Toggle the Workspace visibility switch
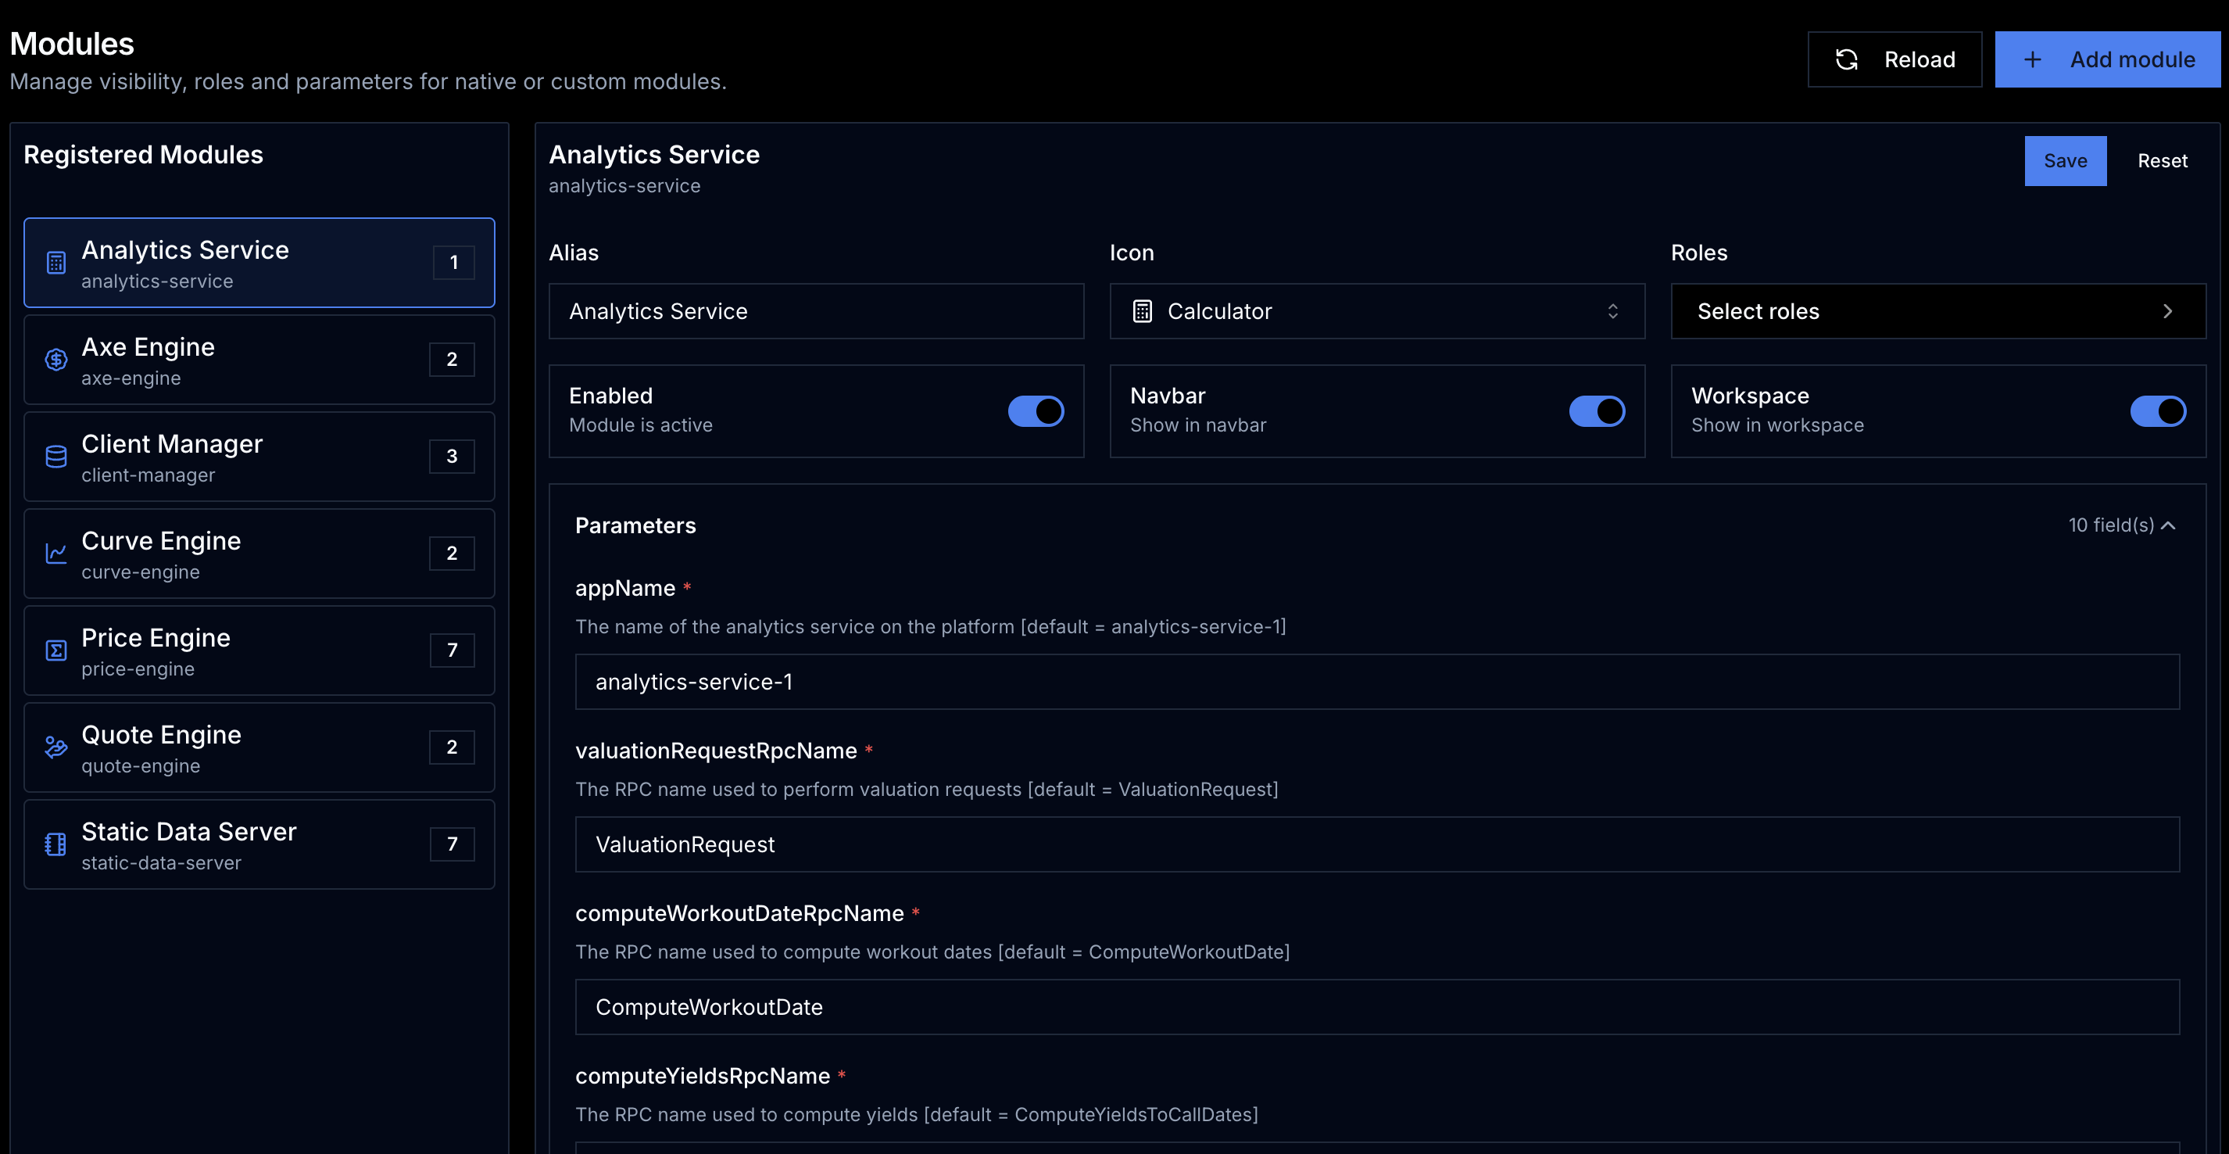 click(x=2158, y=411)
